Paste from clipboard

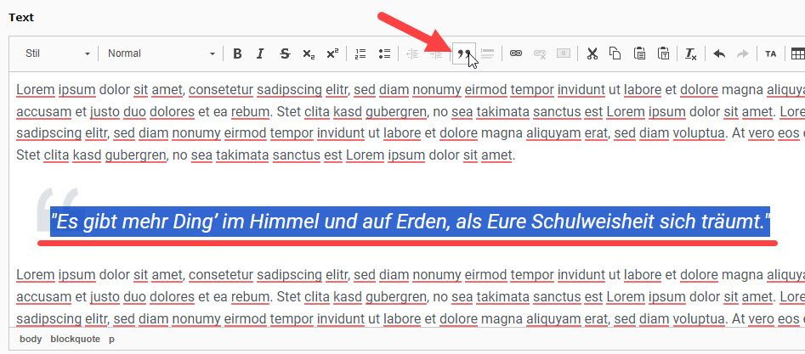click(639, 53)
